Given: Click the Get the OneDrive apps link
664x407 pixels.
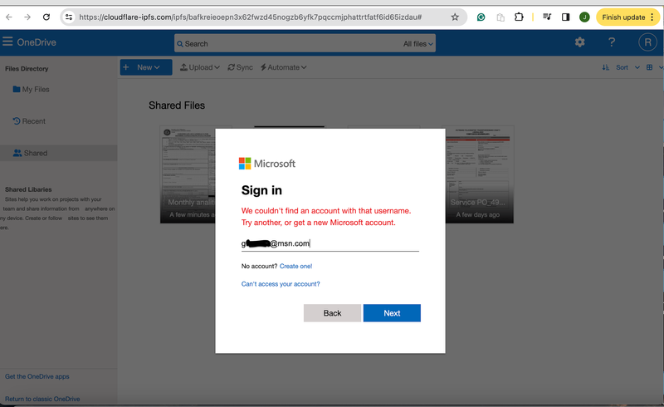Looking at the screenshot, I should [37, 376].
